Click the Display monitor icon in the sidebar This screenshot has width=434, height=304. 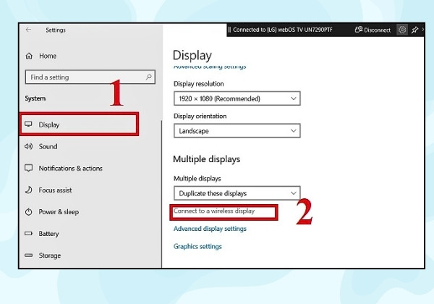click(28, 124)
